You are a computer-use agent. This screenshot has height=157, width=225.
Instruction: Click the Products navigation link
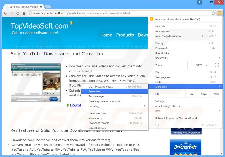pyautogui.click(x=125, y=35)
